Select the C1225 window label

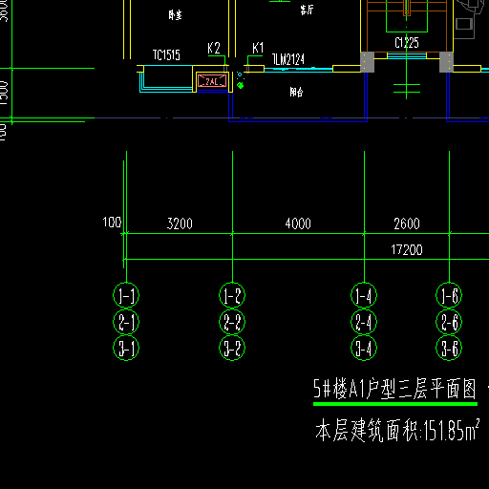(407, 43)
